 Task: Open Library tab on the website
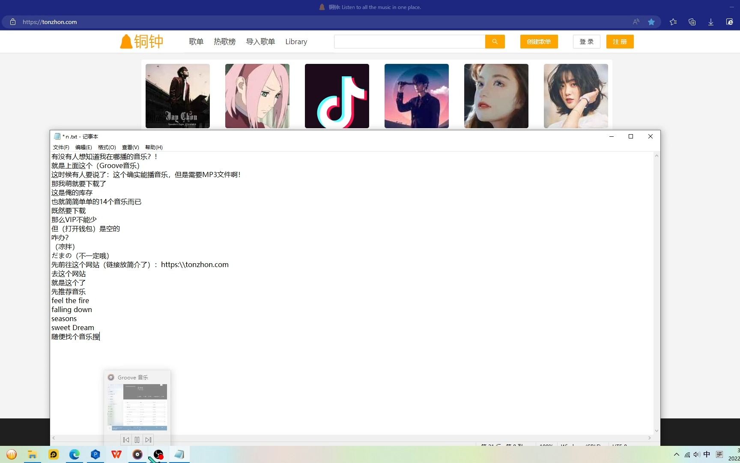point(296,42)
